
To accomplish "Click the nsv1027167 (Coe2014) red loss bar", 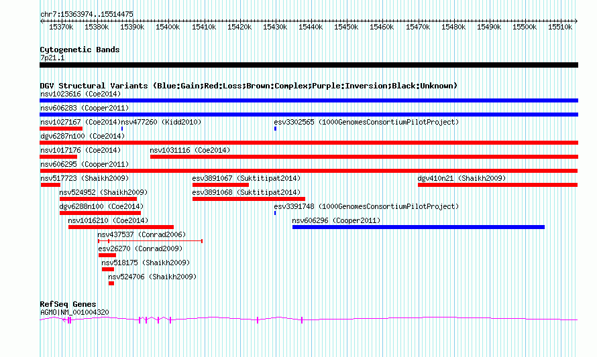I will click(61, 129).
